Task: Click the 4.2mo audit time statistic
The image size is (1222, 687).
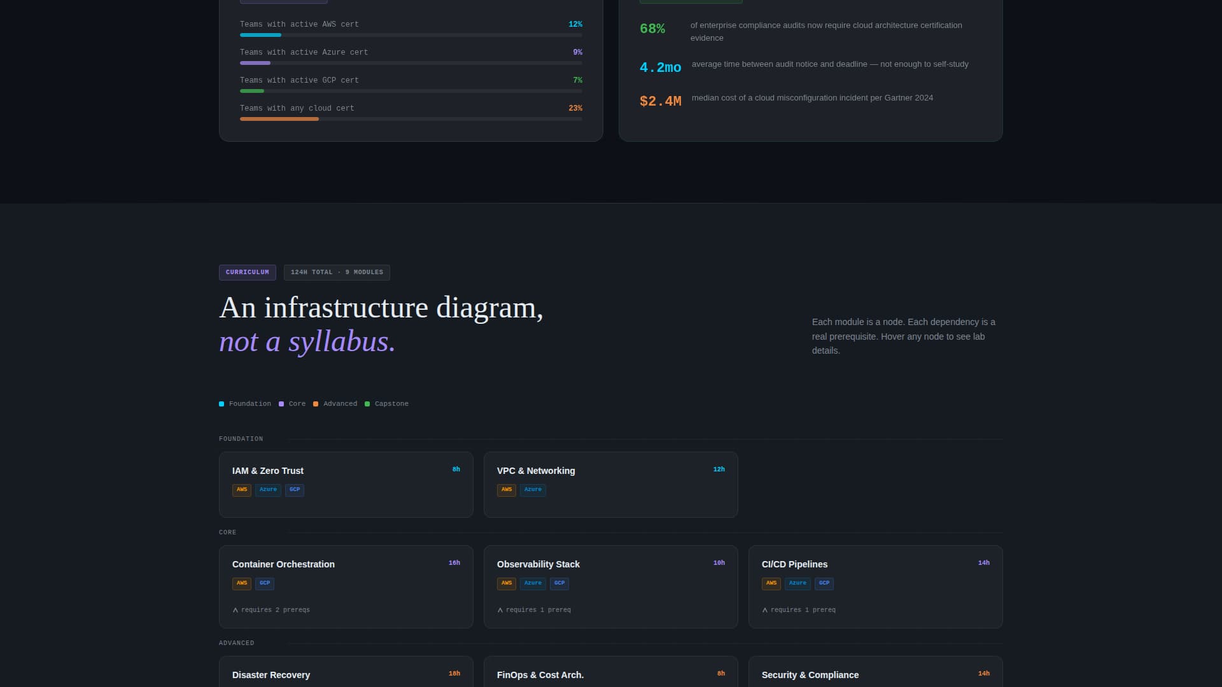Action: (x=661, y=67)
